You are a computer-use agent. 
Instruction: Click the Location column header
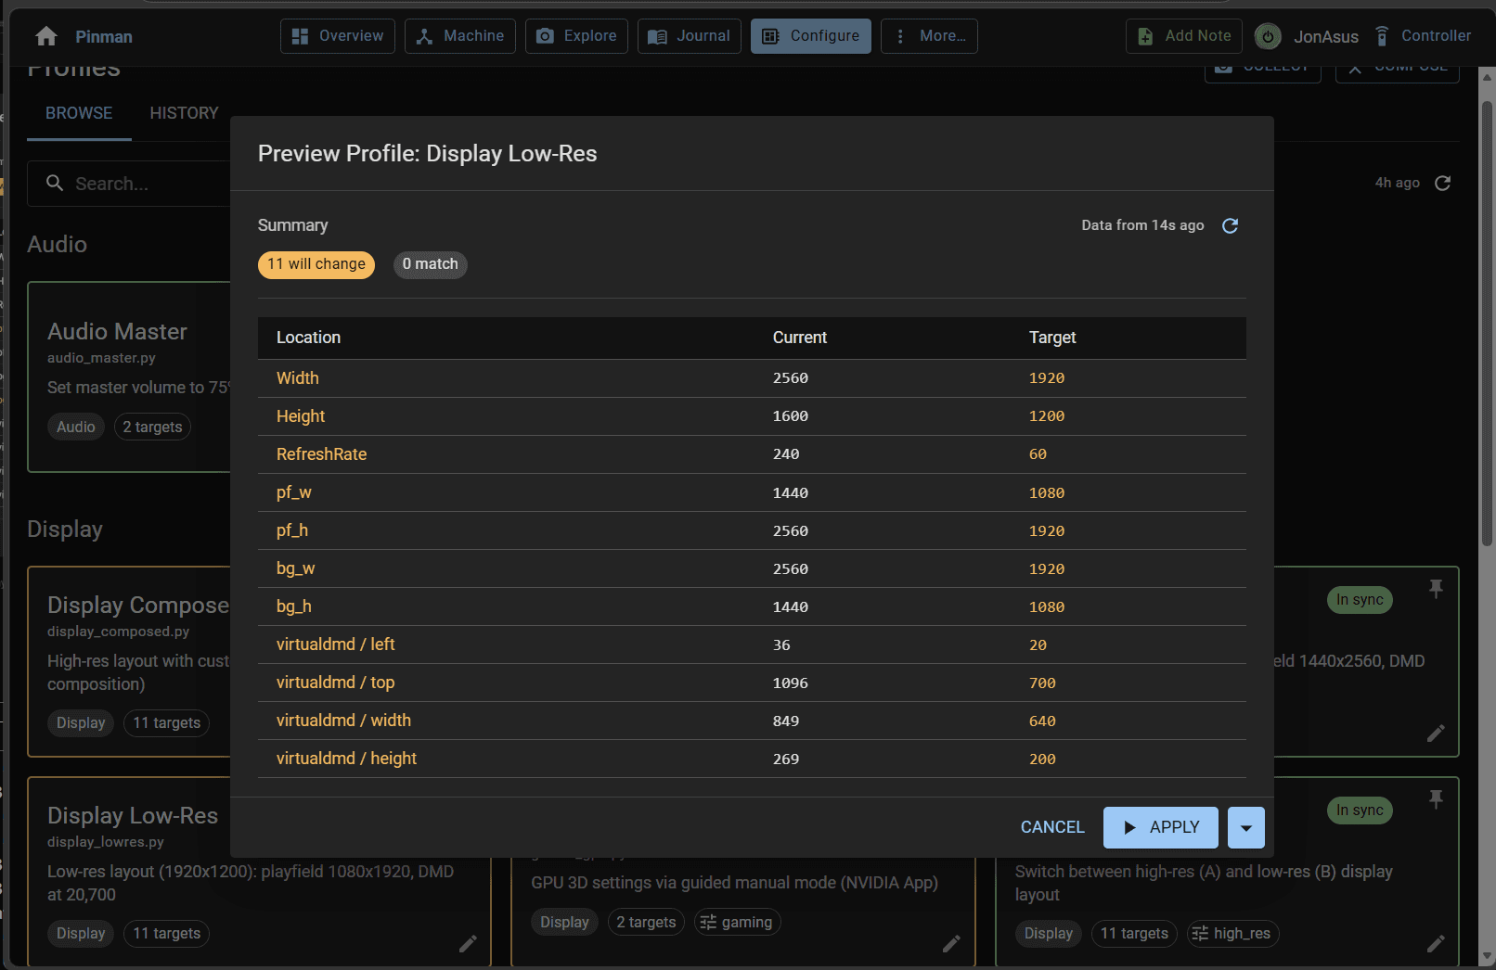tap(308, 338)
